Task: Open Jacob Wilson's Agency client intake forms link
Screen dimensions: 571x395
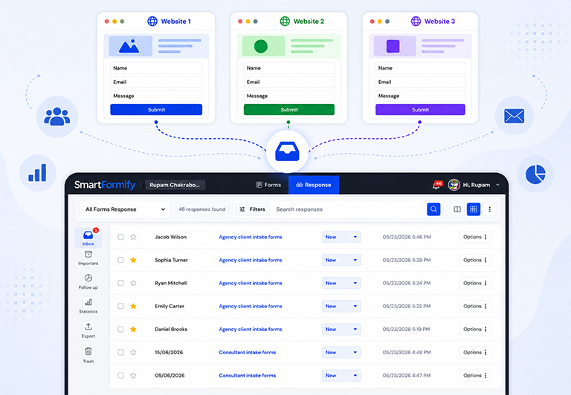Action: tap(251, 237)
